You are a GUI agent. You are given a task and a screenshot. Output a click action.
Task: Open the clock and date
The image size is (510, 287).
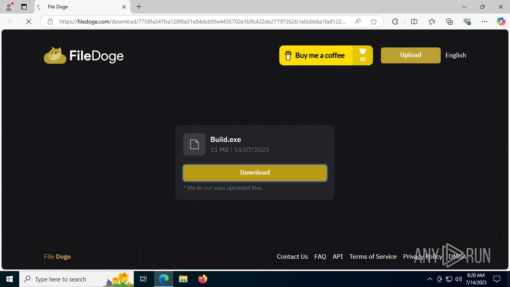(476, 279)
